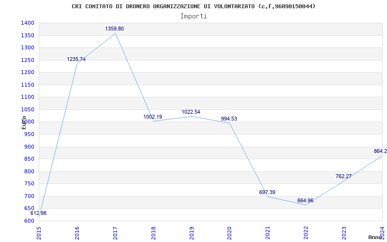Click the 'Anno' x-axis title
The width and height of the screenshot is (387, 242).
click(x=375, y=237)
